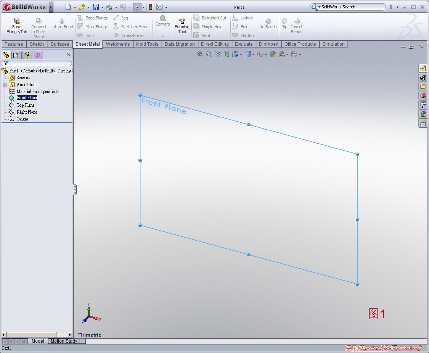This screenshot has width=429, height=353.
Task: Click the Fold tool
Action: pyautogui.click(x=240, y=27)
